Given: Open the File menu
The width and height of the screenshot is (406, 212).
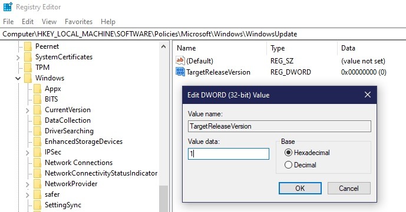Looking at the screenshot, I should [x=8, y=22].
